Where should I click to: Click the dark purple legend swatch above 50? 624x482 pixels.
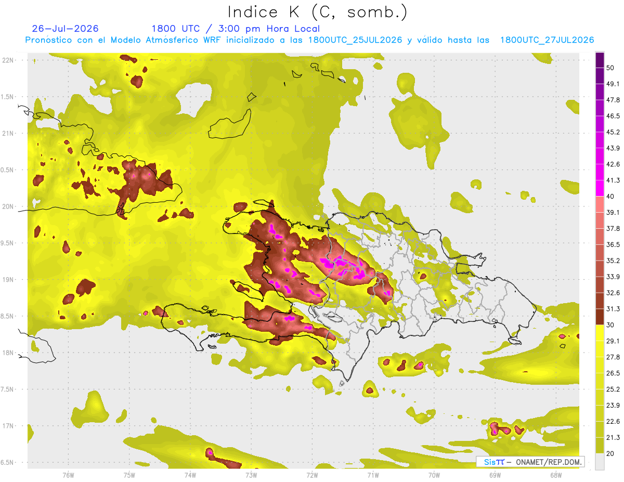(600, 60)
